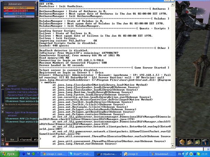The width and height of the screenshot is (210, 157).
Task: Click the console's scroll up arrow
Action: click(x=173, y=5)
